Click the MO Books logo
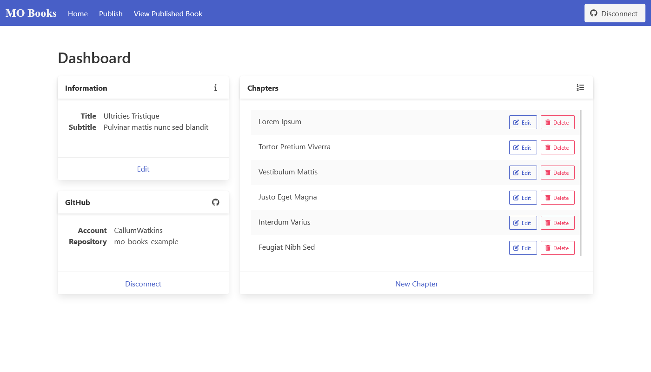This screenshot has height=372, width=651. pyautogui.click(x=31, y=13)
